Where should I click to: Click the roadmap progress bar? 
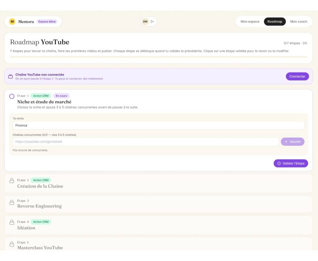click(158, 57)
